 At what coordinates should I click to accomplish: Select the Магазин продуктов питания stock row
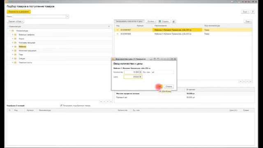184,94
